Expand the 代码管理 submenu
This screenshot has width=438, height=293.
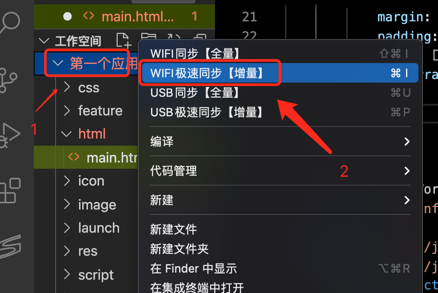tap(280, 171)
